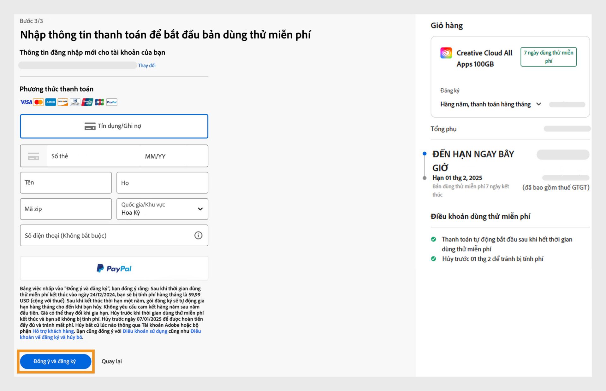Click Bước 3/3 step indicator
Screen dimensions: 606x391
[31, 21]
